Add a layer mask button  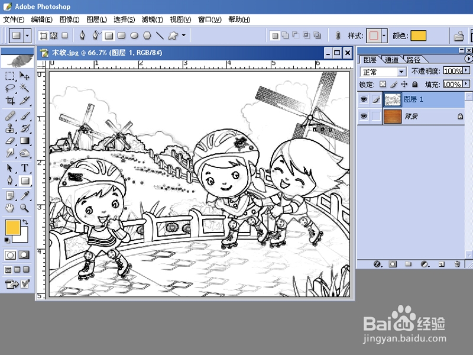(393, 264)
